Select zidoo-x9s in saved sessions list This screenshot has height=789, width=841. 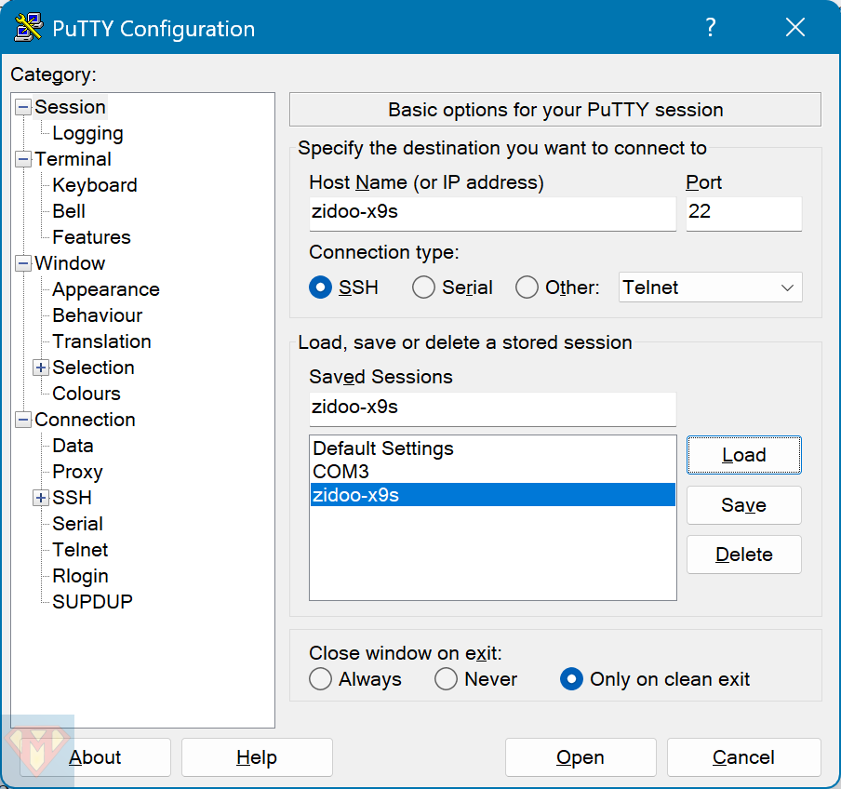coord(492,495)
